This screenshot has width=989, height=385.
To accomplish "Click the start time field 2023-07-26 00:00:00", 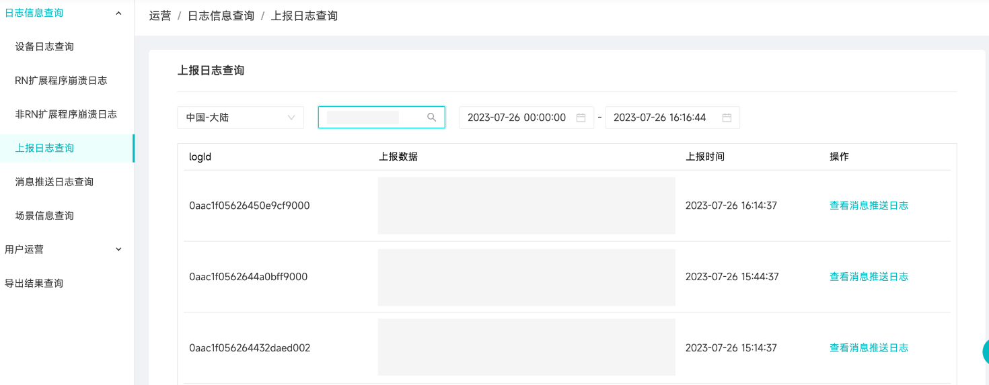I will tap(516, 118).
